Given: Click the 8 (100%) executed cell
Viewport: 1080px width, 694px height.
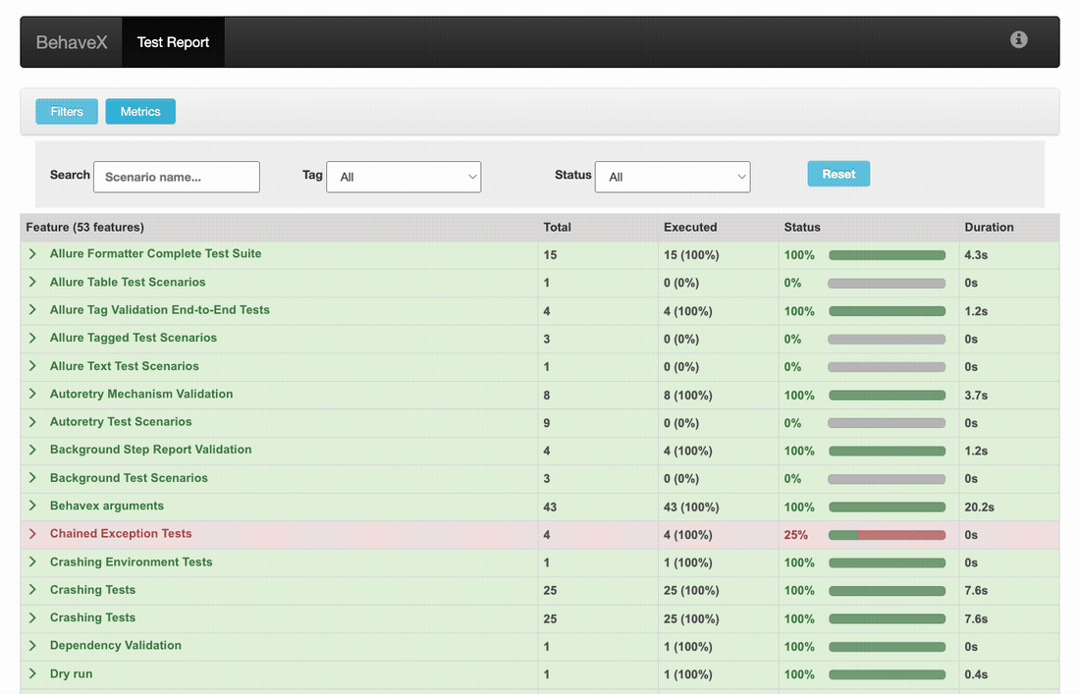Looking at the screenshot, I should 688,396.
